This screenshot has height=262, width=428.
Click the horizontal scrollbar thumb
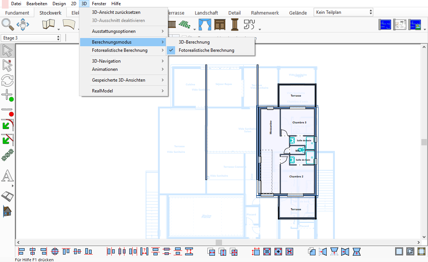(x=219, y=242)
